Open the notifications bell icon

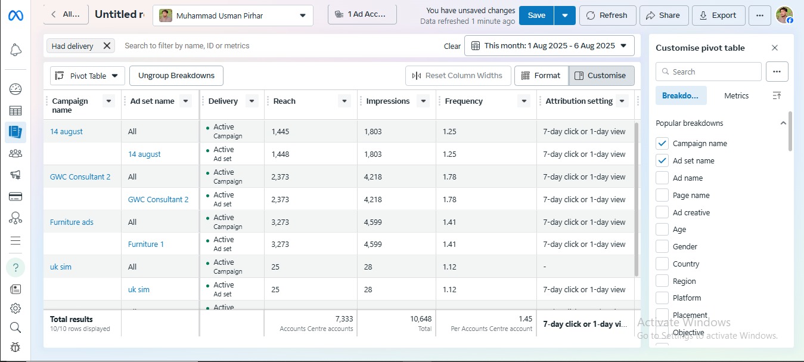pos(15,51)
